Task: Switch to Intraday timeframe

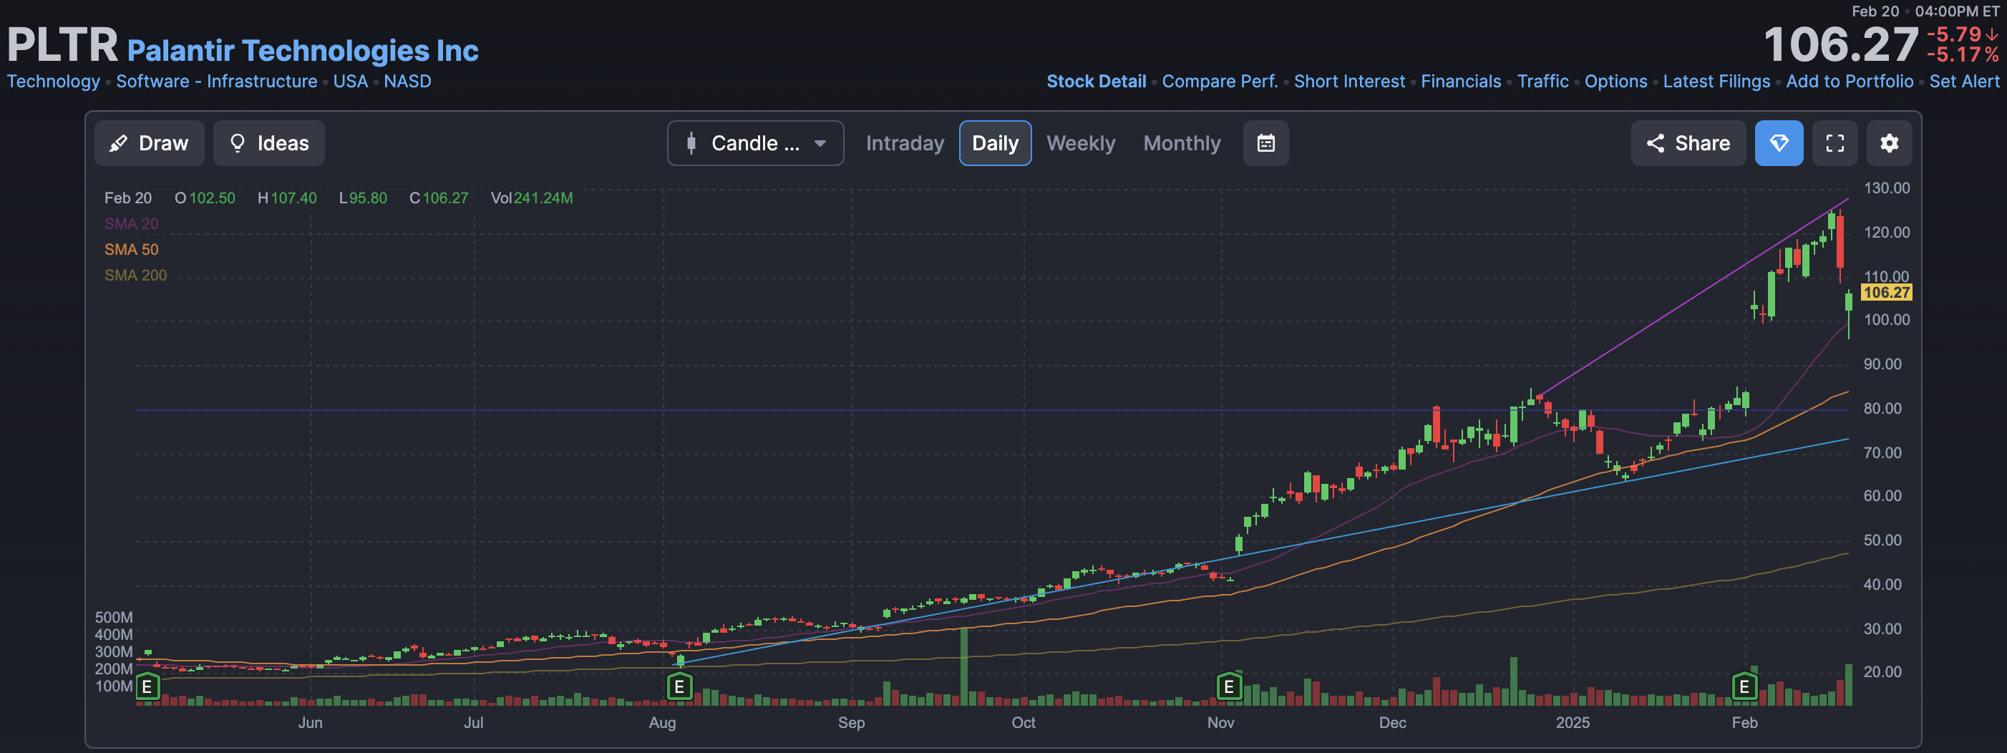Action: (905, 143)
